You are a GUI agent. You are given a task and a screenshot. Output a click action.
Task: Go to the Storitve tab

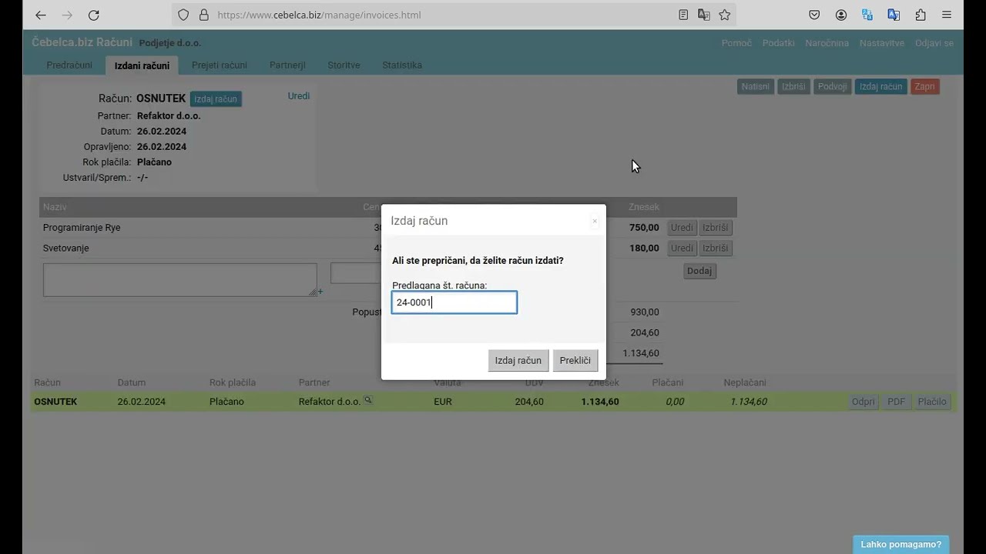pos(344,65)
